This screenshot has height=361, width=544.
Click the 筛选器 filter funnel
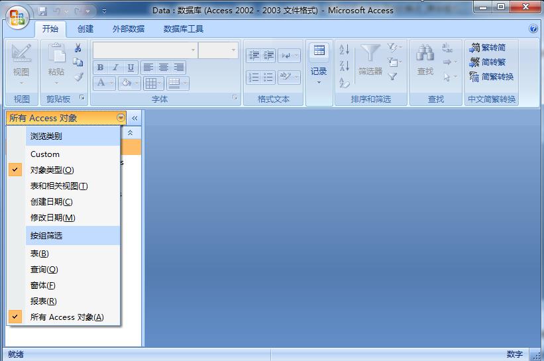[x=370, y=60]
